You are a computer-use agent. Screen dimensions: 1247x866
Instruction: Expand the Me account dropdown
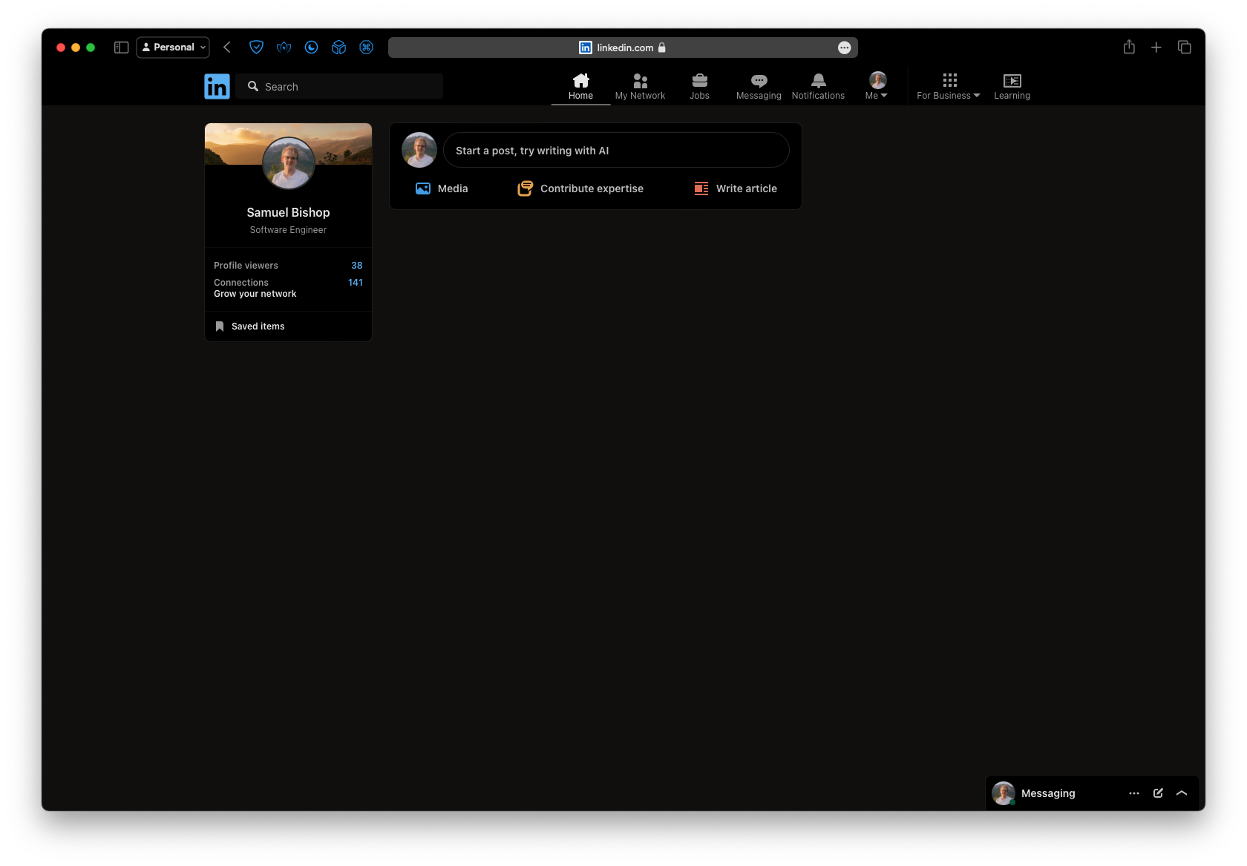[x=877, y=86]
